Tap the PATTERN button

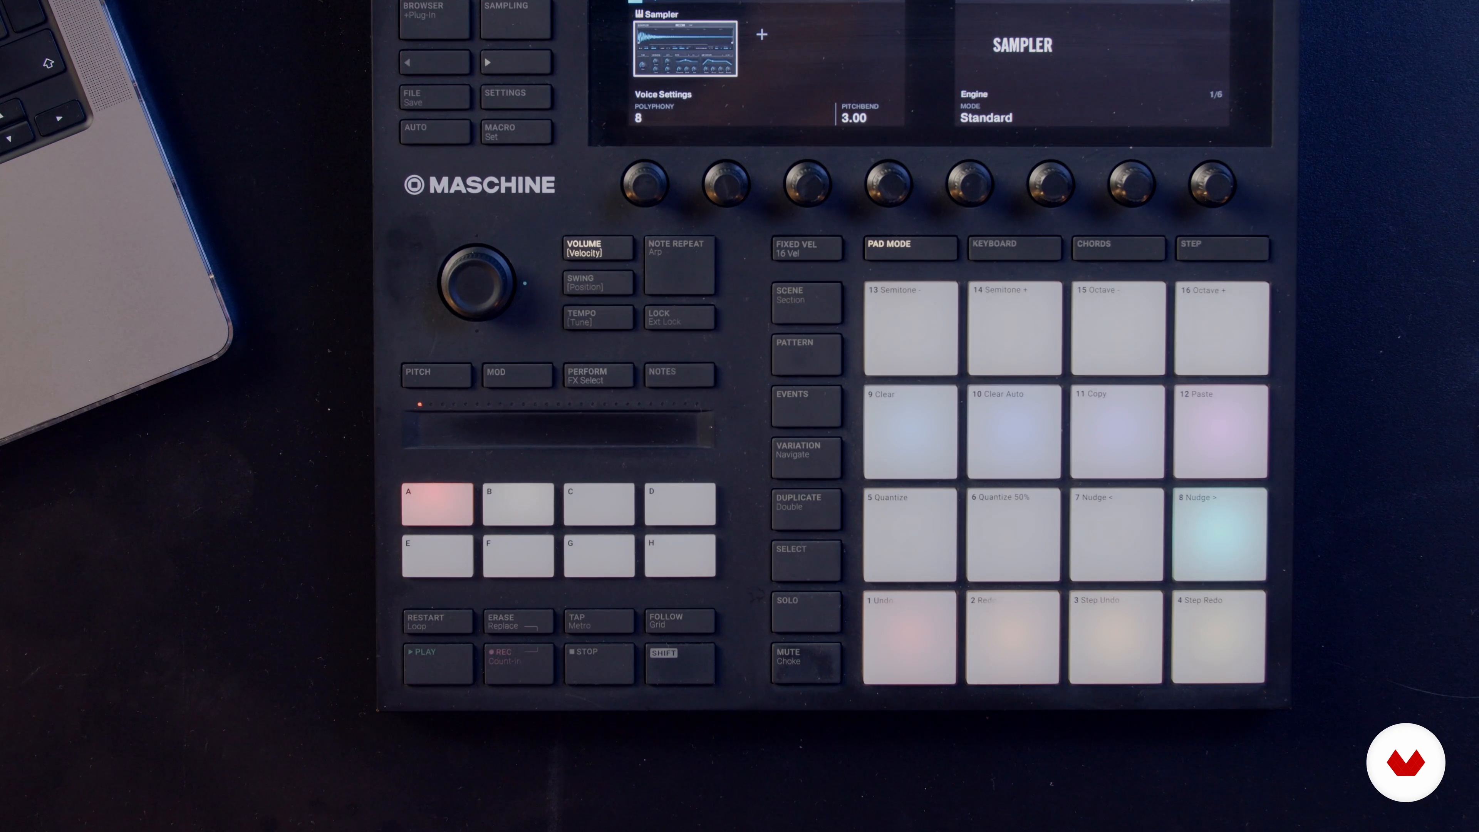coord(807,354)
